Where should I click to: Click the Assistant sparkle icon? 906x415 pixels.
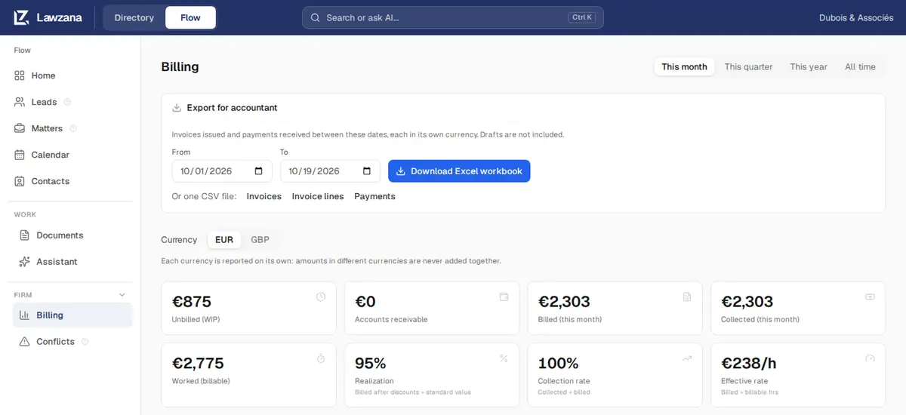click(24, 262)
